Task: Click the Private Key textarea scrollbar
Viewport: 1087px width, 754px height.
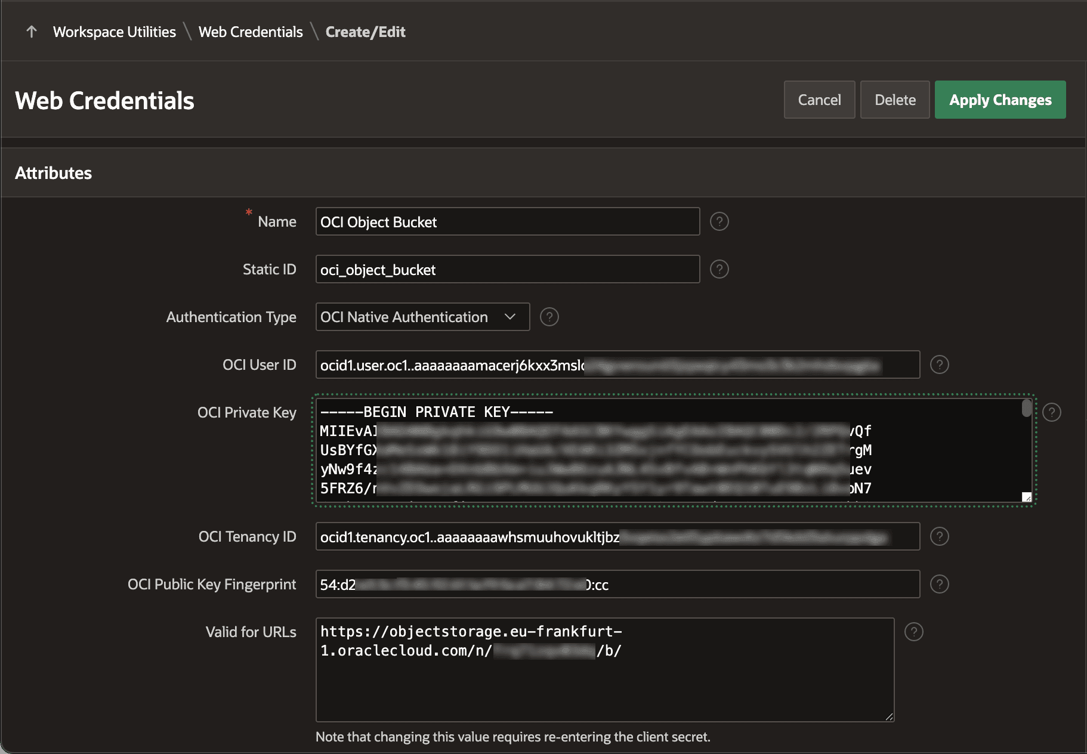Action: pos(1027,408)
